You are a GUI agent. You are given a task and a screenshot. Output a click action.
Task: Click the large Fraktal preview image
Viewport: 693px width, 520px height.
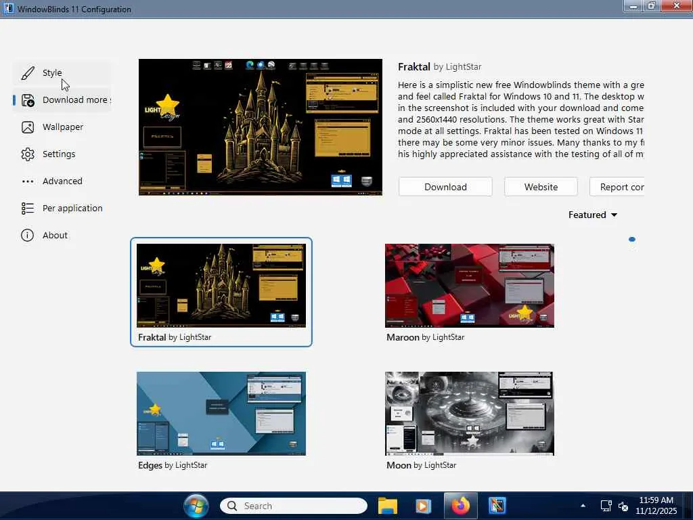pos(261,127)
